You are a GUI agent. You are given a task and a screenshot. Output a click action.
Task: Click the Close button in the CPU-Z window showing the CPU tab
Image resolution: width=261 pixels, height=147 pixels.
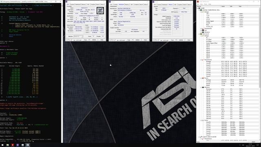[102, 40]
